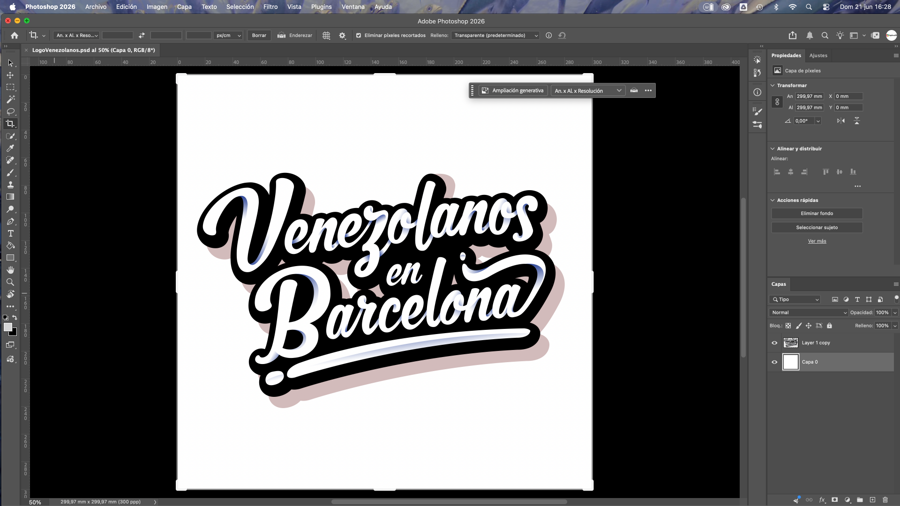Select the Gradient tool
Image resolution: width=900 pixels, height=506 pixels.
pyautogui.click(x=10, y=197)
